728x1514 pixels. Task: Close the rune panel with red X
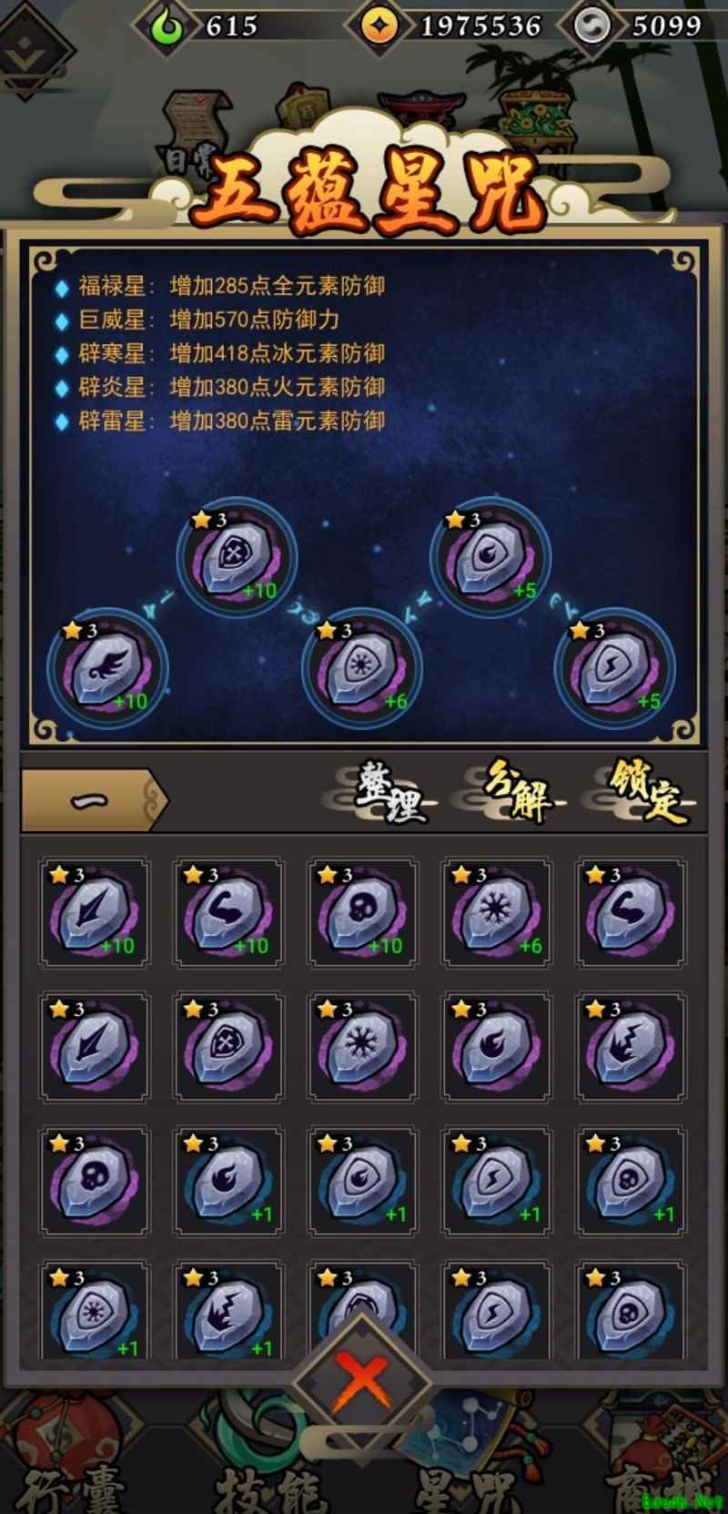point(362,1381)
